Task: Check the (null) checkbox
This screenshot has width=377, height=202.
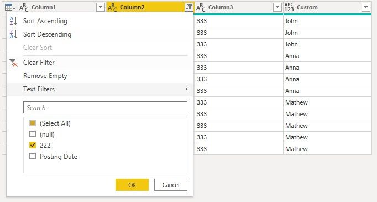Action: click(x=33, y=134)
